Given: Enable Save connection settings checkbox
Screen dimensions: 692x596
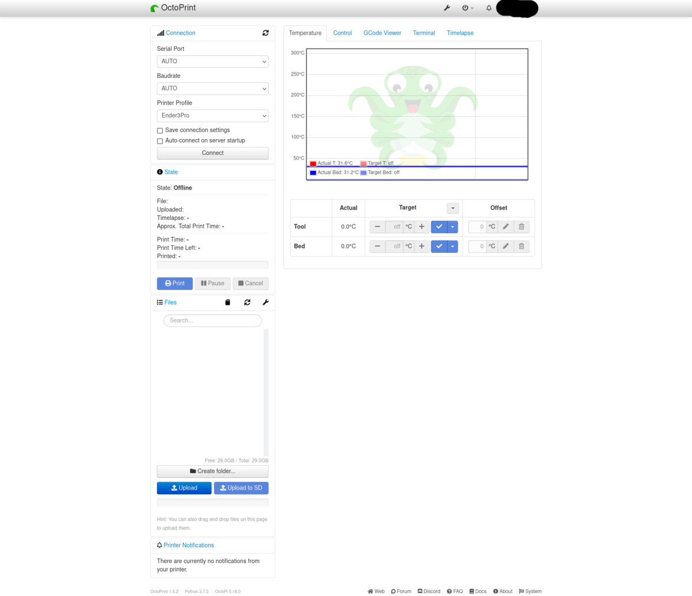Looking at the screenshot, I should [x=160, y=130].
